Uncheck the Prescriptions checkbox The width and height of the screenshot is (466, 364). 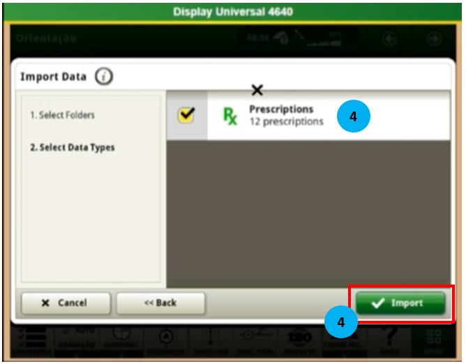186,116
